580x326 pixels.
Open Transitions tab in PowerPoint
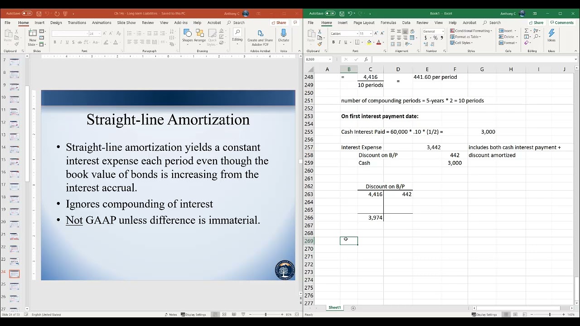coord(77,23)
